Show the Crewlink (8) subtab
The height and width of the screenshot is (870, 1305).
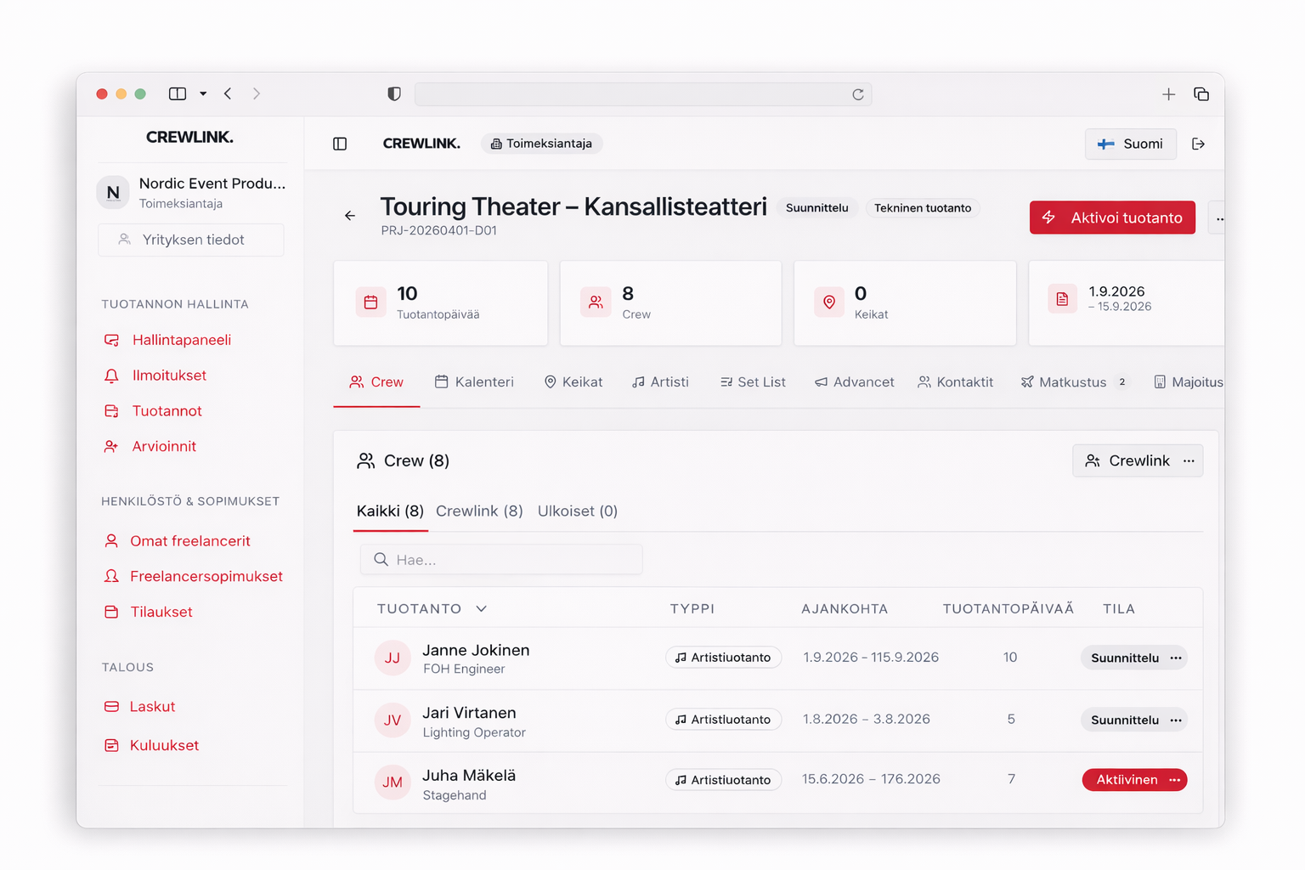click(x=479, y=511)
